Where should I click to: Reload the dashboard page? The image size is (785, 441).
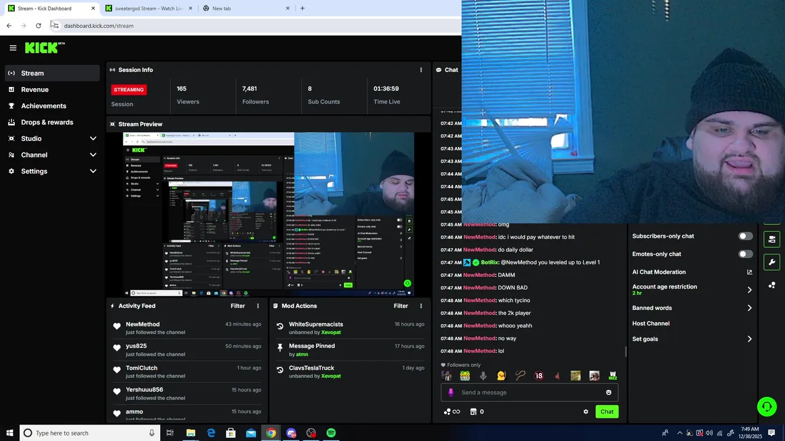click(x=38, y=26)
